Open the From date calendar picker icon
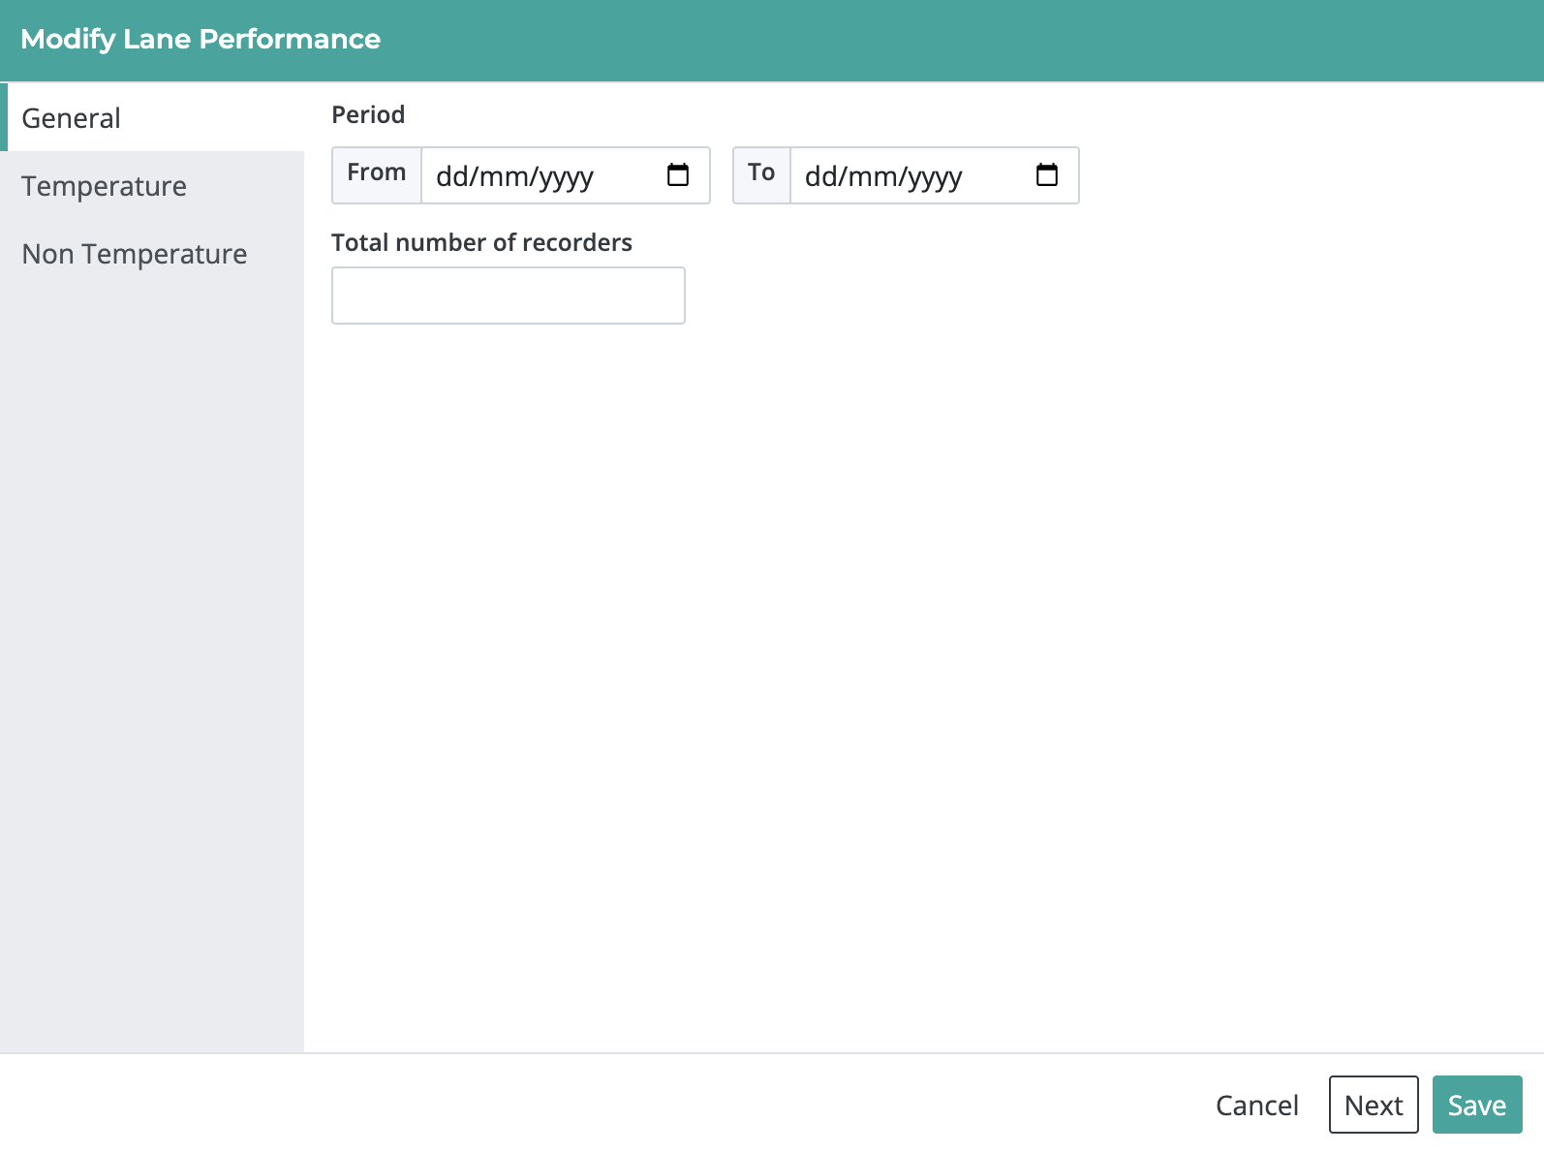Viewport: 1544px width, 1153px height. click(678, 175)
